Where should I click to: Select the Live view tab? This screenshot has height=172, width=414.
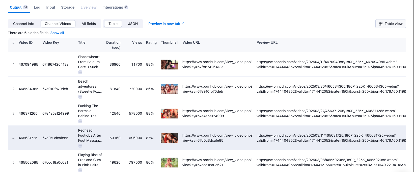(x=89, y=7)
